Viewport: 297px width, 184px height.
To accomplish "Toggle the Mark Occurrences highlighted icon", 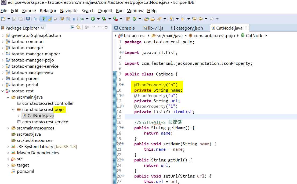I will tap(44, 19).
